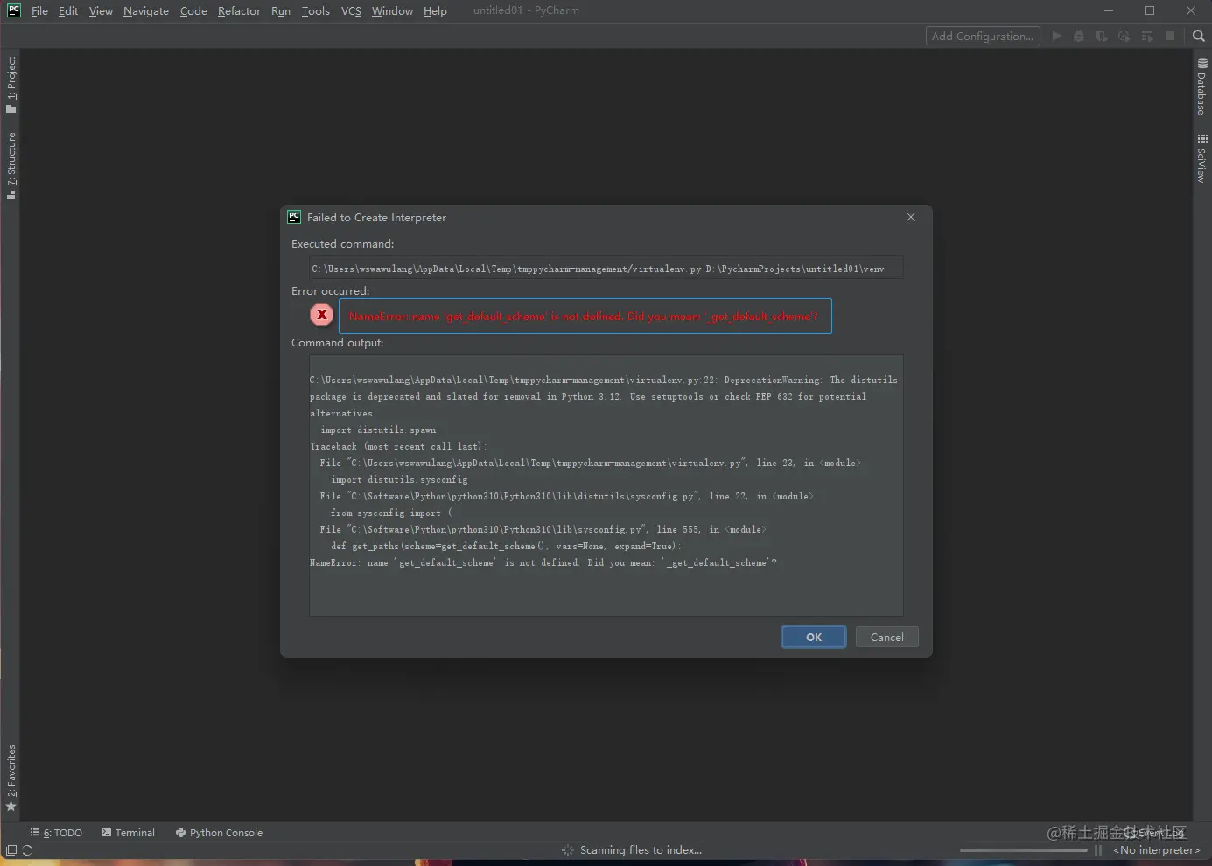The width and height of the screenshot is (1212, 866).
Task: Open Add Configuration dropdown
Action: point(983,36)
